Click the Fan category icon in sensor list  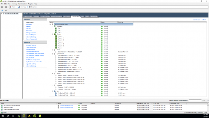pos(55,91)
